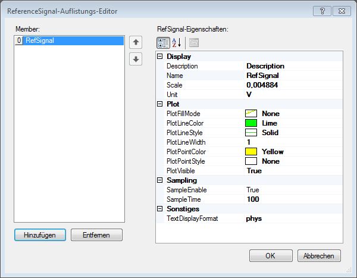Click the Alphabetical sort icon
The height and width of the screenshot is (278, 357).
point(177,42)
